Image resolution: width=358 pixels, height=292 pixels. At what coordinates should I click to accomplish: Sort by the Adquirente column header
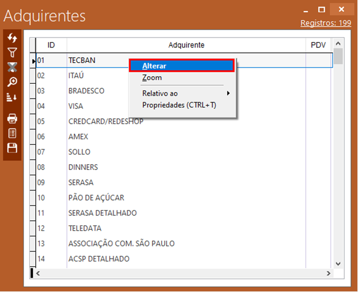[x=186, y=45]
